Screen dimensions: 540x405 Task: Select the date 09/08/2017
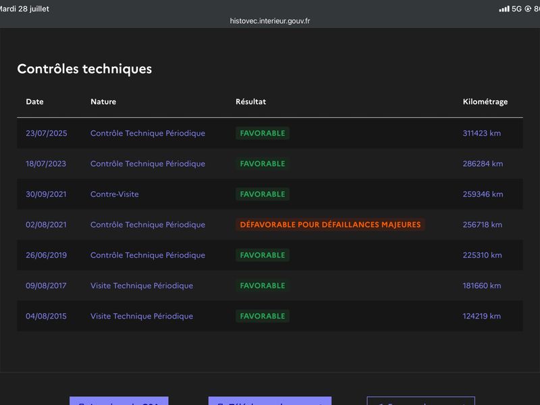[46, 286]
